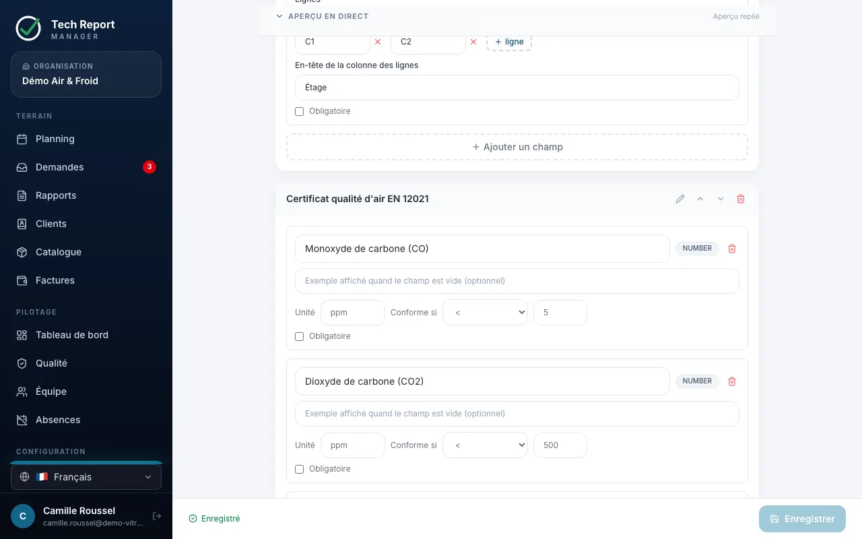Screen dimensions: 862x539
Task: Rename the Certificat qualité d'air section with pencil icon
Action: point(680,199)
